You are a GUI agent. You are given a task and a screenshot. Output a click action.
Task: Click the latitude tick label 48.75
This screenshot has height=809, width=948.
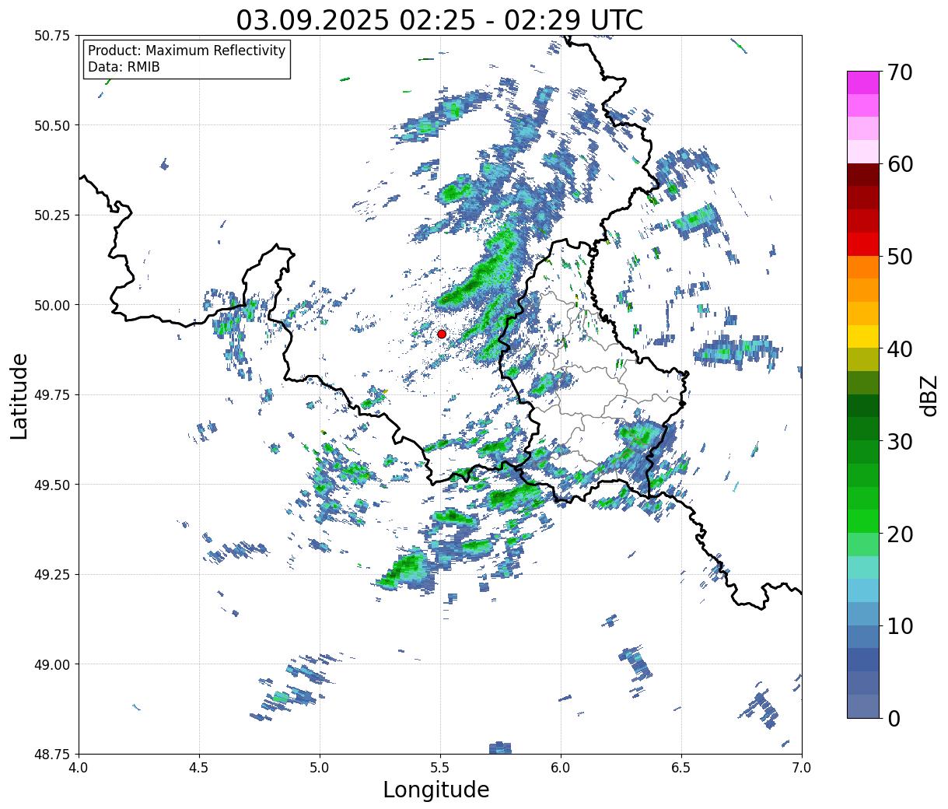(51, 754)
